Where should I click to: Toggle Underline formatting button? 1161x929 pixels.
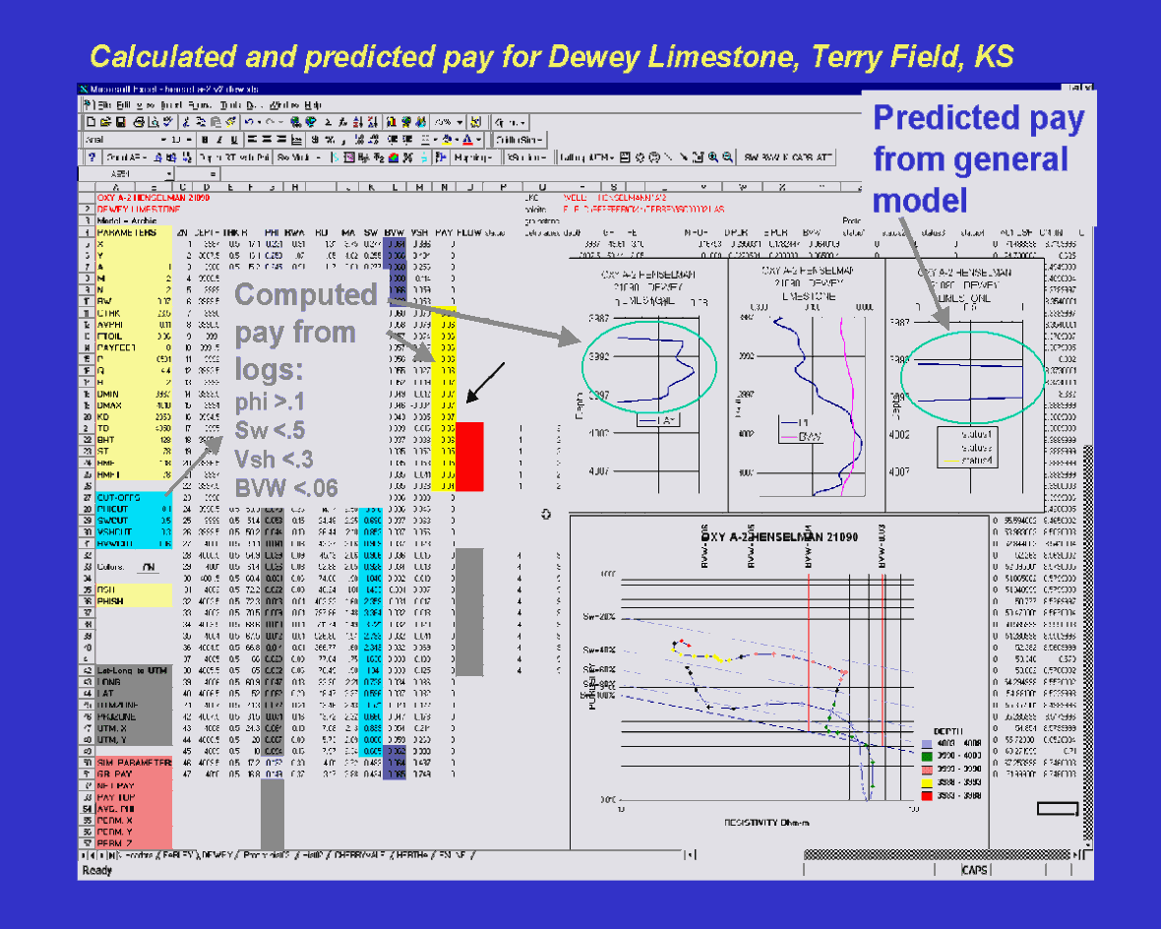click(234, 140)
